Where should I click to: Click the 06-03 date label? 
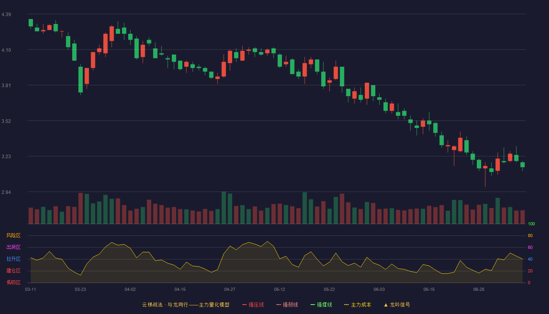(379, 289)
